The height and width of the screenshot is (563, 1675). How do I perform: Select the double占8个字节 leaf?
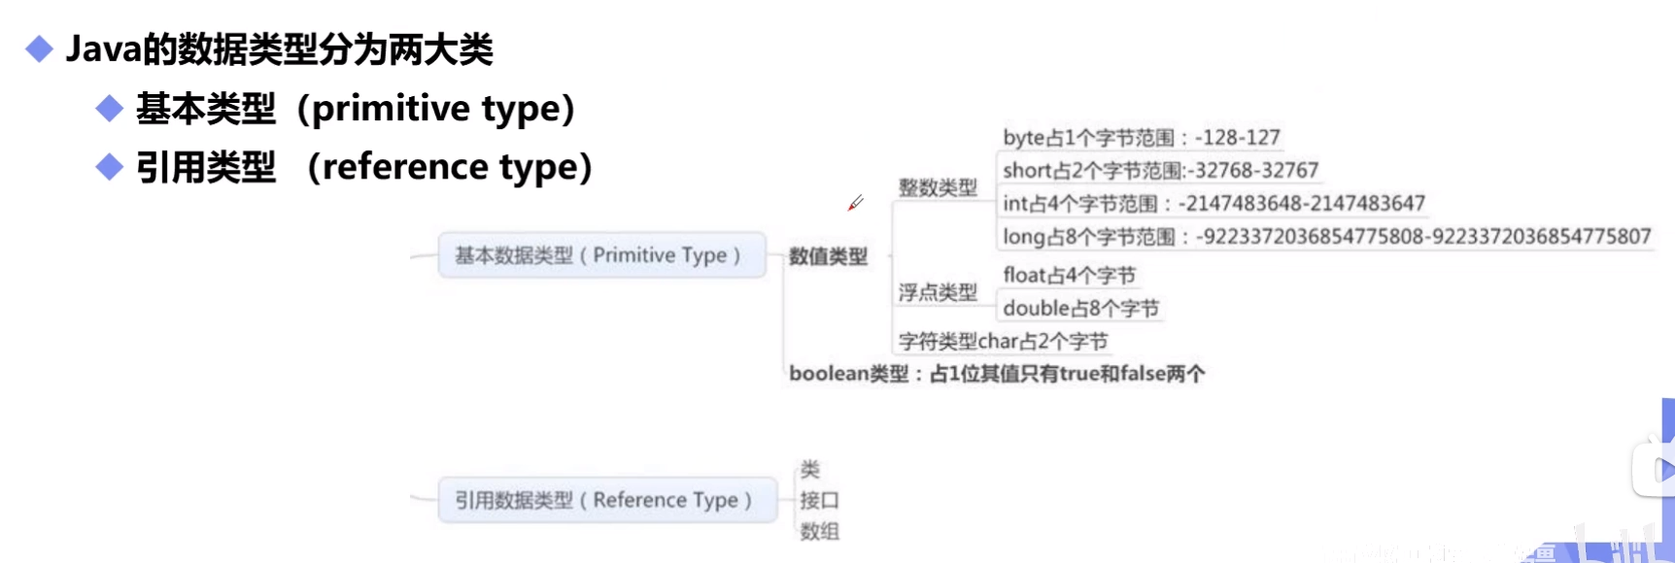point(1081,309)
